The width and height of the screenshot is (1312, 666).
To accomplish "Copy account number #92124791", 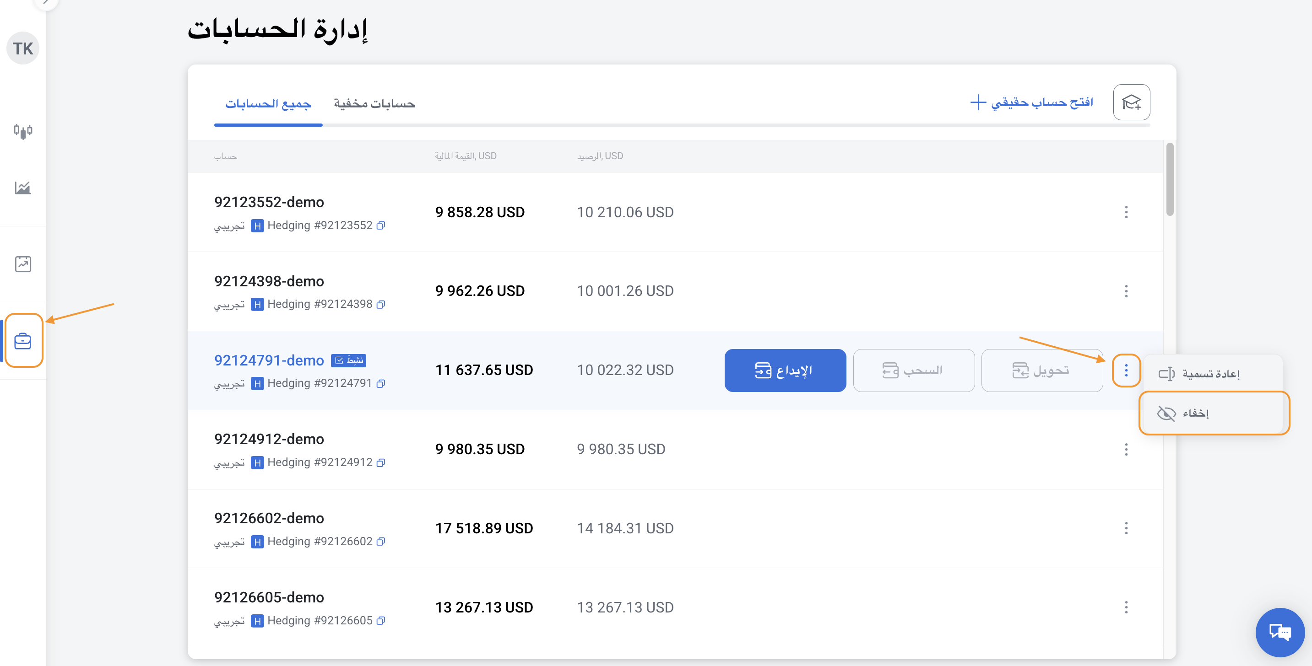I will [381, 384].
